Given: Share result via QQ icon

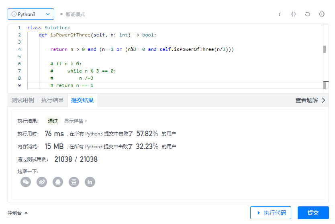Looking at the screenshot, I should tap(58, 182).
